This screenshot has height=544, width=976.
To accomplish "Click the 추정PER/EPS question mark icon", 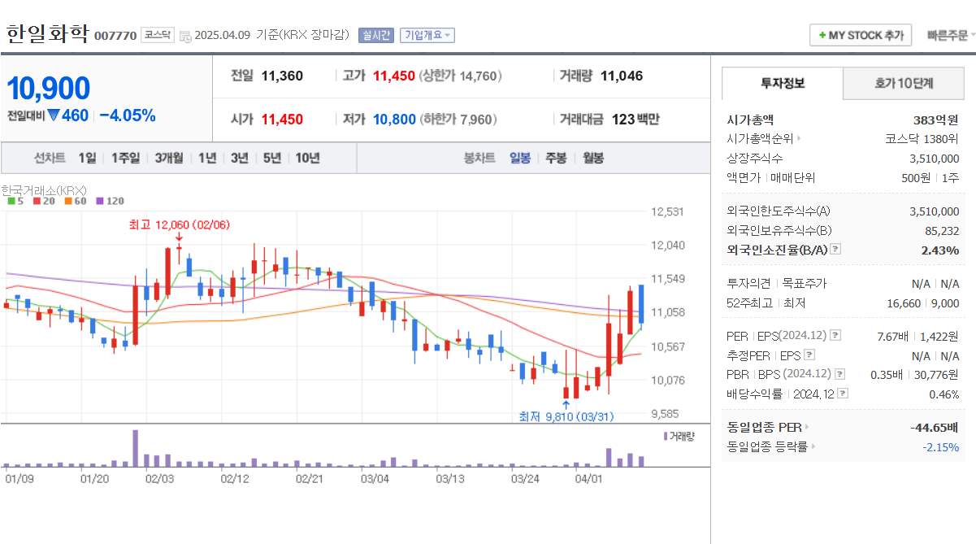I will pyautogui.click(x=809, y=355).
